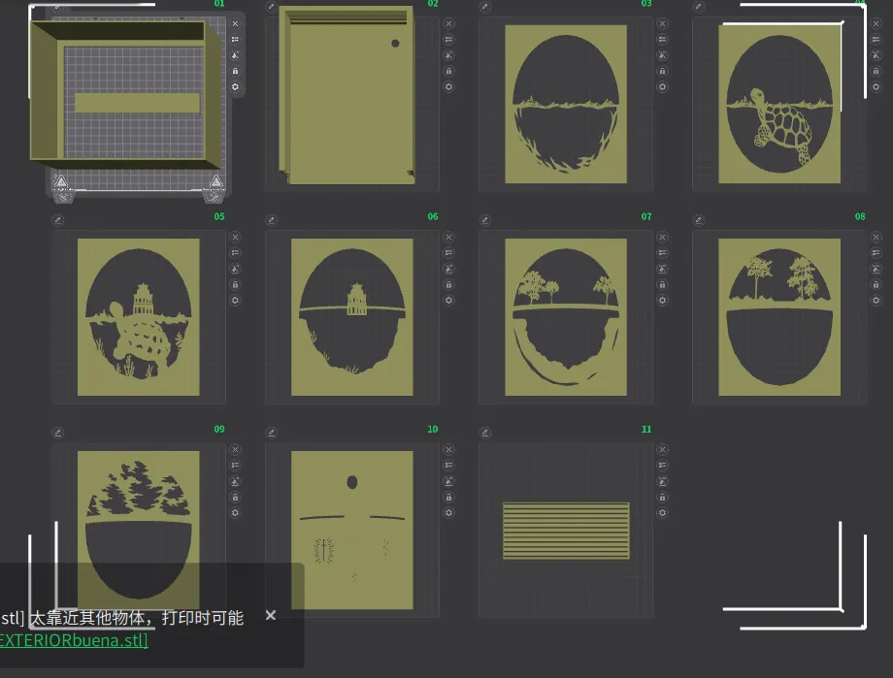
Task: Toggle the lock on plate 11
Action: [662, 497]
